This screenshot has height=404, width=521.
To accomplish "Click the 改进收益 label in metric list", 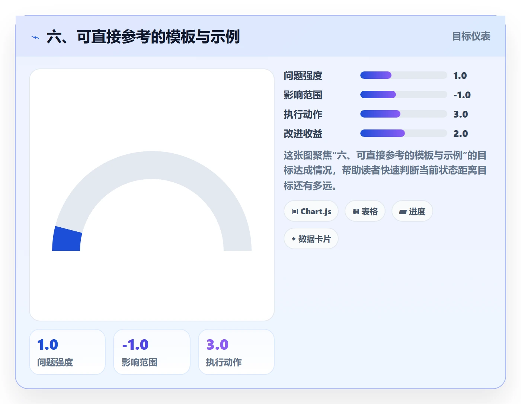I will coord(303,134).
